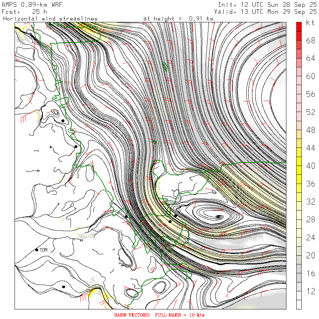This screenshot has width=319, height=319.
Task: Click the 32 kt label on the color bar
Action: point(310,202)
